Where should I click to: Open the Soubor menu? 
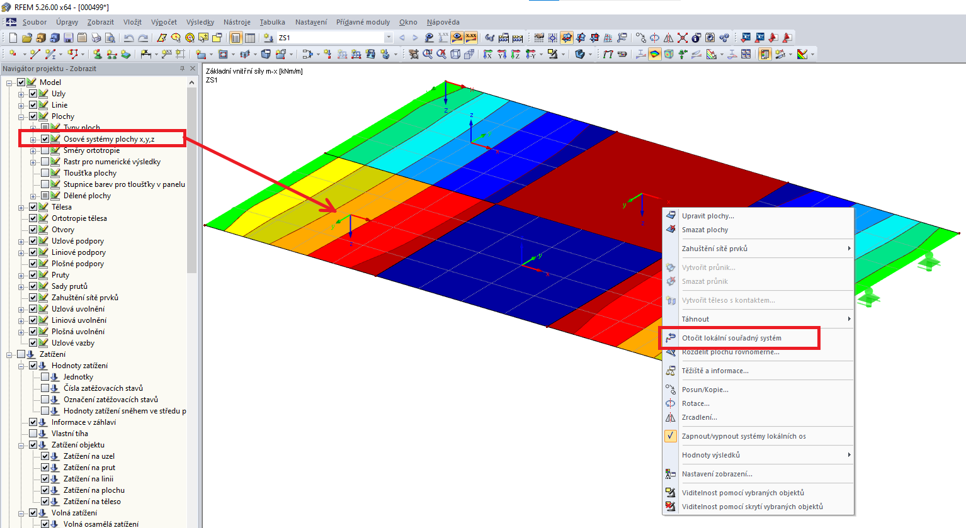click(x=34, y=22)
